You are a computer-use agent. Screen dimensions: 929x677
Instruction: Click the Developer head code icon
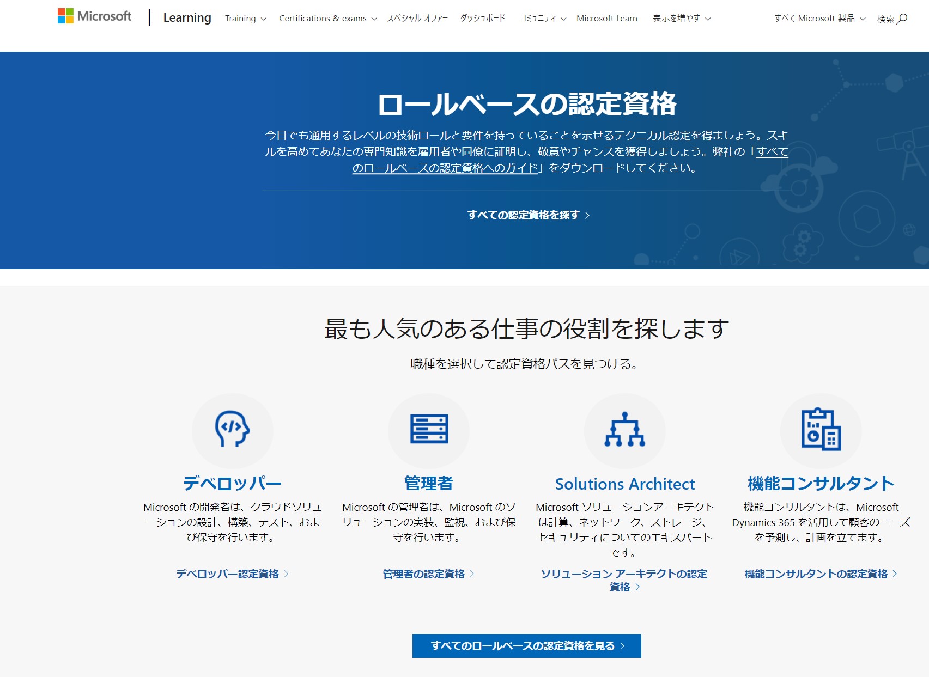pyautogui.click(x=233, y=429)
